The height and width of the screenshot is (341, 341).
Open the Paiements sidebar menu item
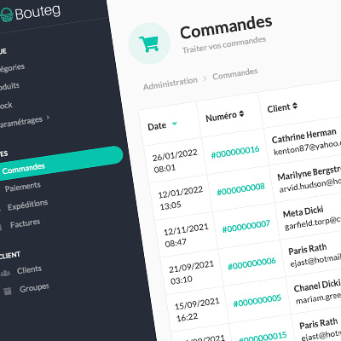23,187
